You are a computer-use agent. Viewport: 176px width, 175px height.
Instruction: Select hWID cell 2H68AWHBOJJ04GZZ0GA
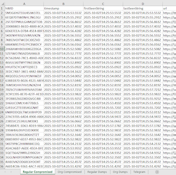24,49
